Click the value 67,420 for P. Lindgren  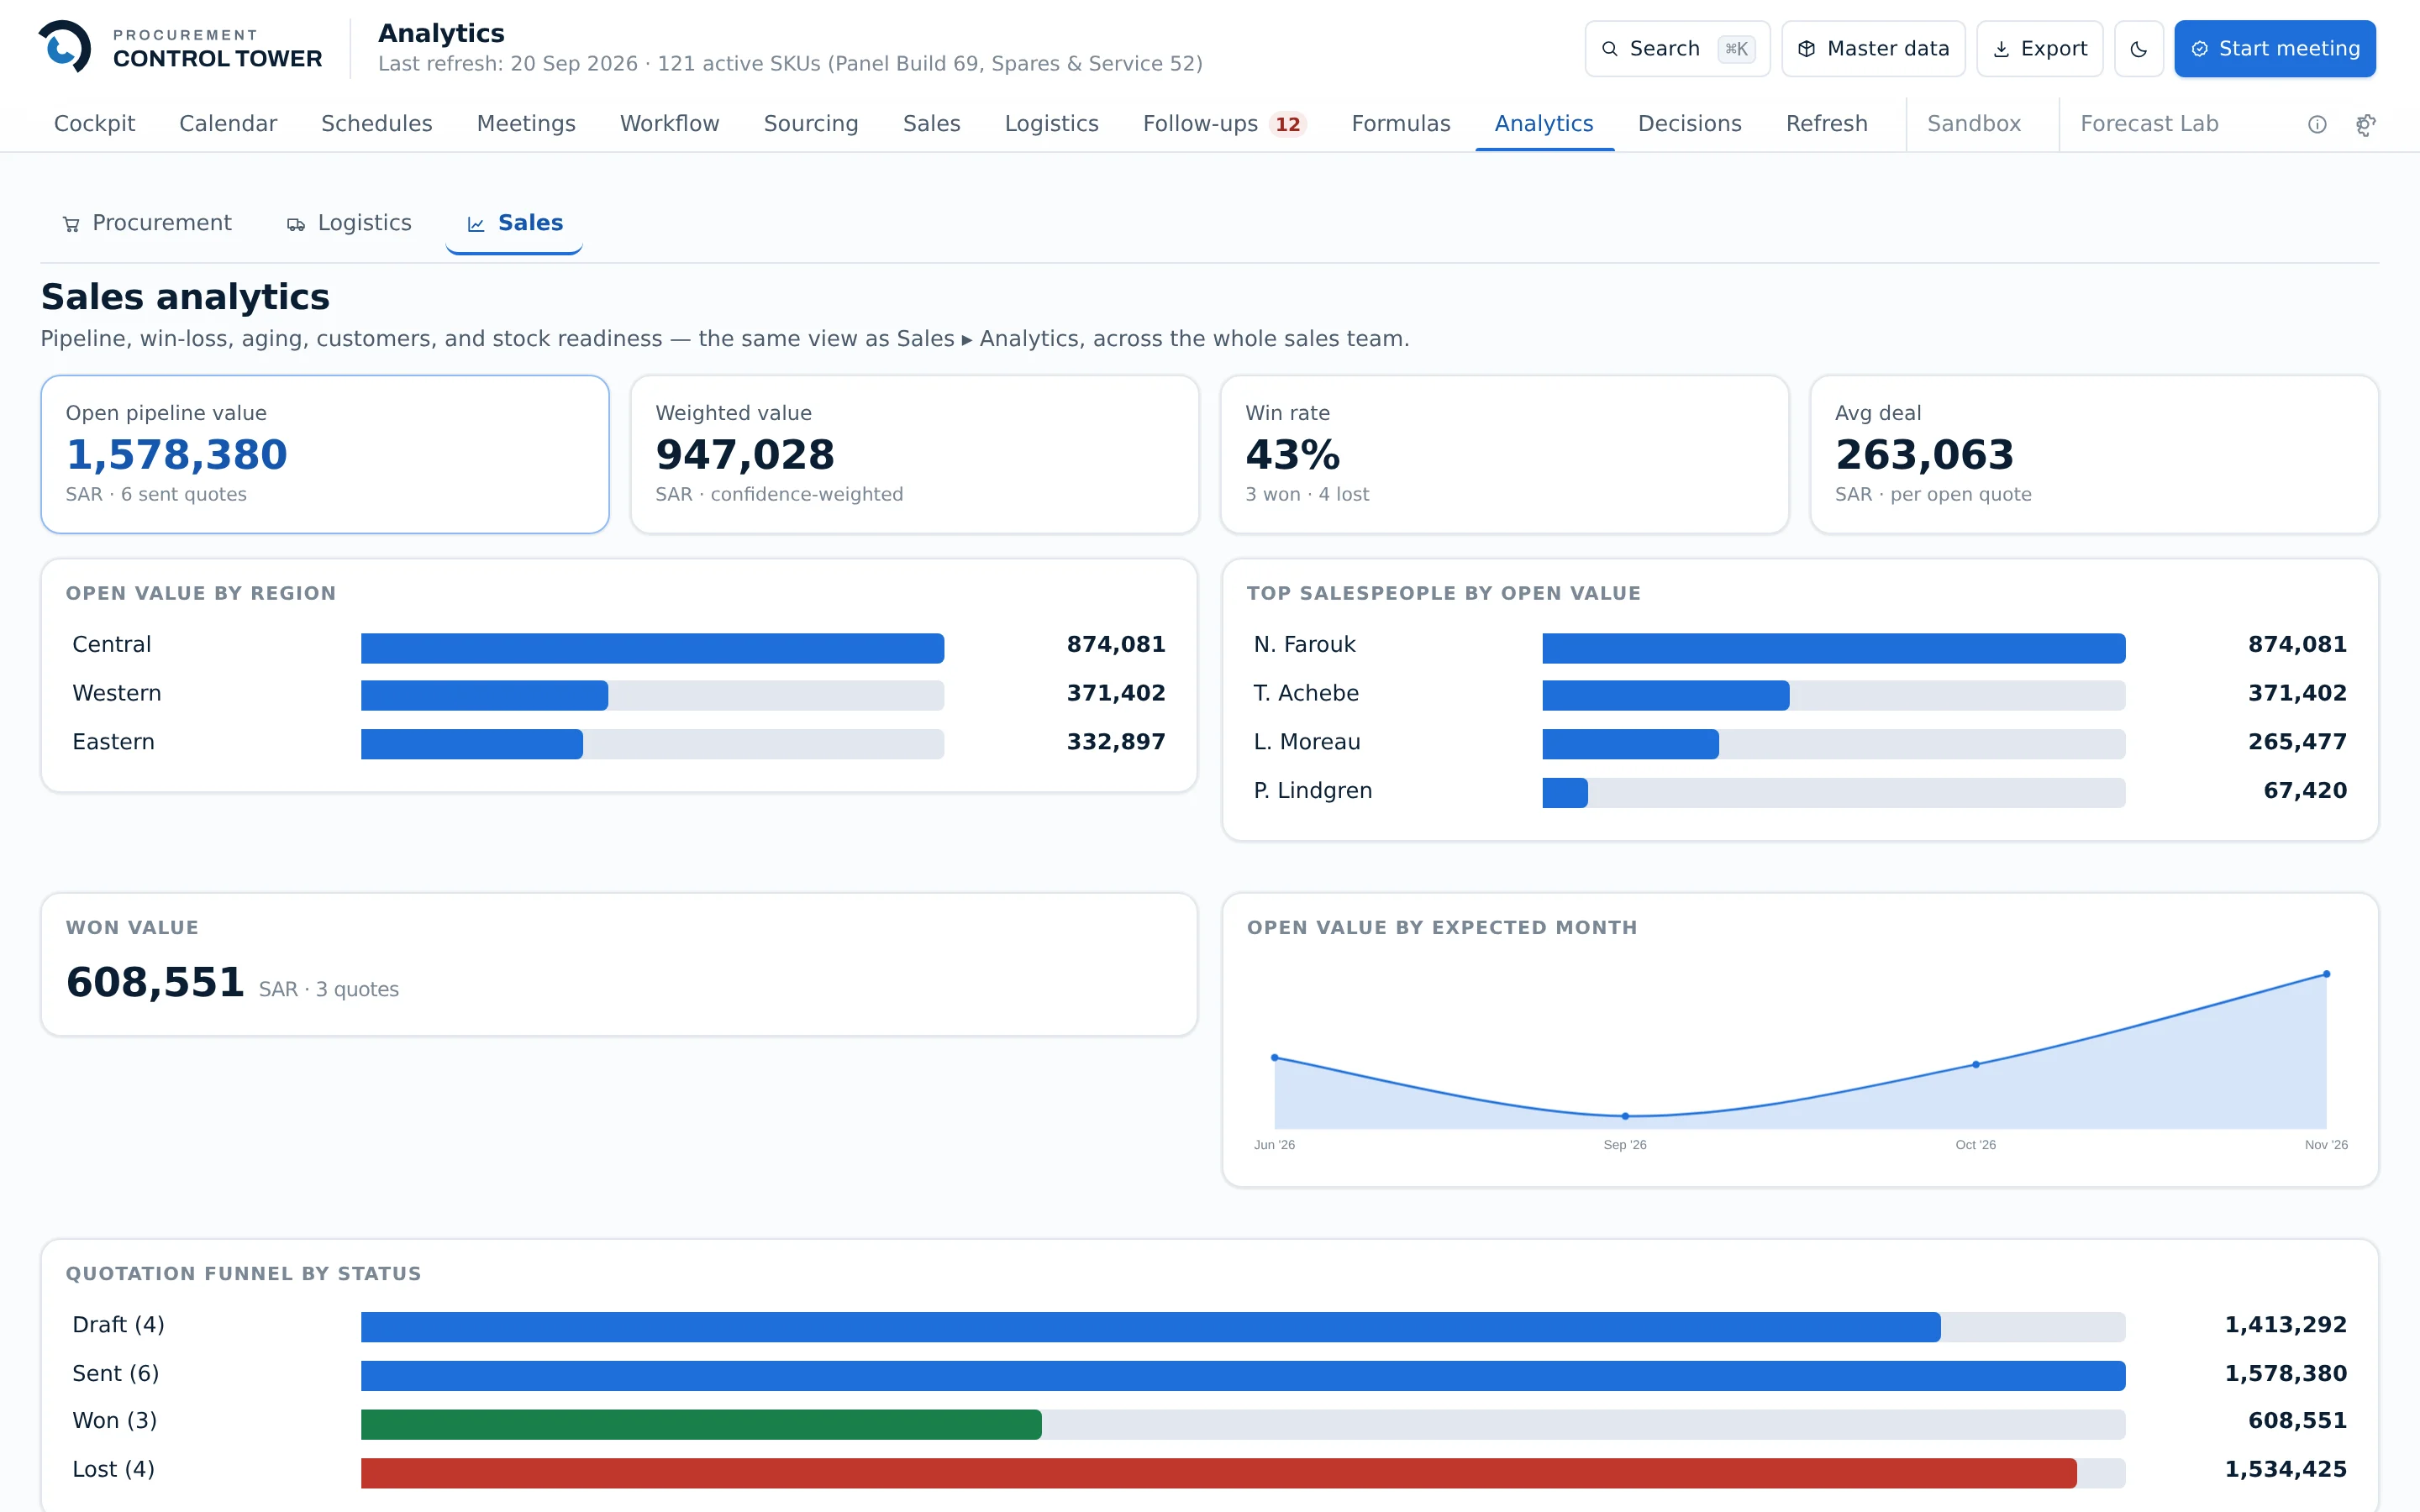click(2305, 791)
